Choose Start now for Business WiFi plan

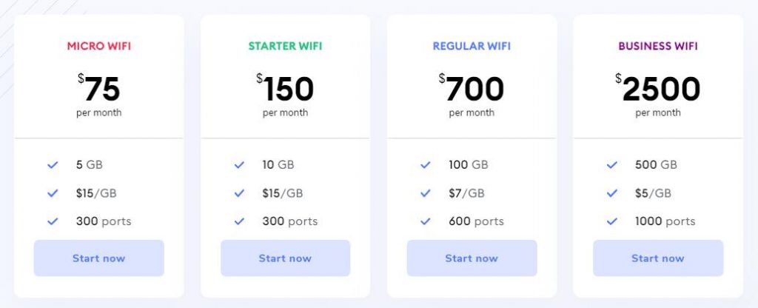pos(658,258)
